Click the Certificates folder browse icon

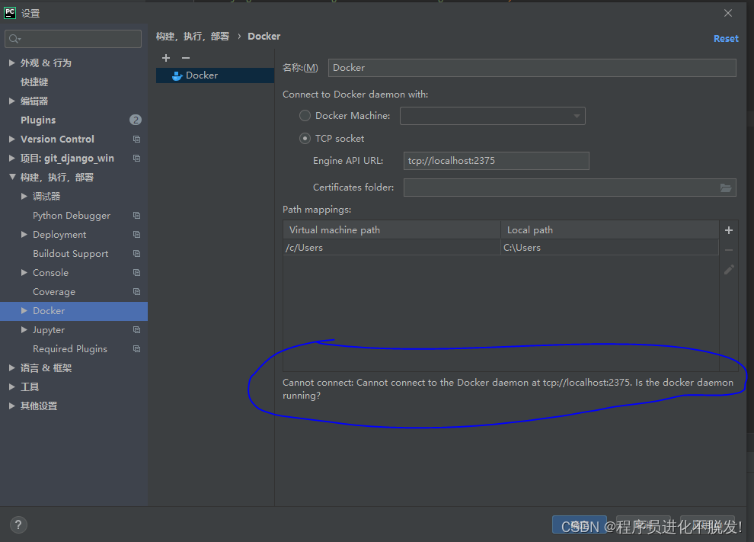tap(726, 188)
